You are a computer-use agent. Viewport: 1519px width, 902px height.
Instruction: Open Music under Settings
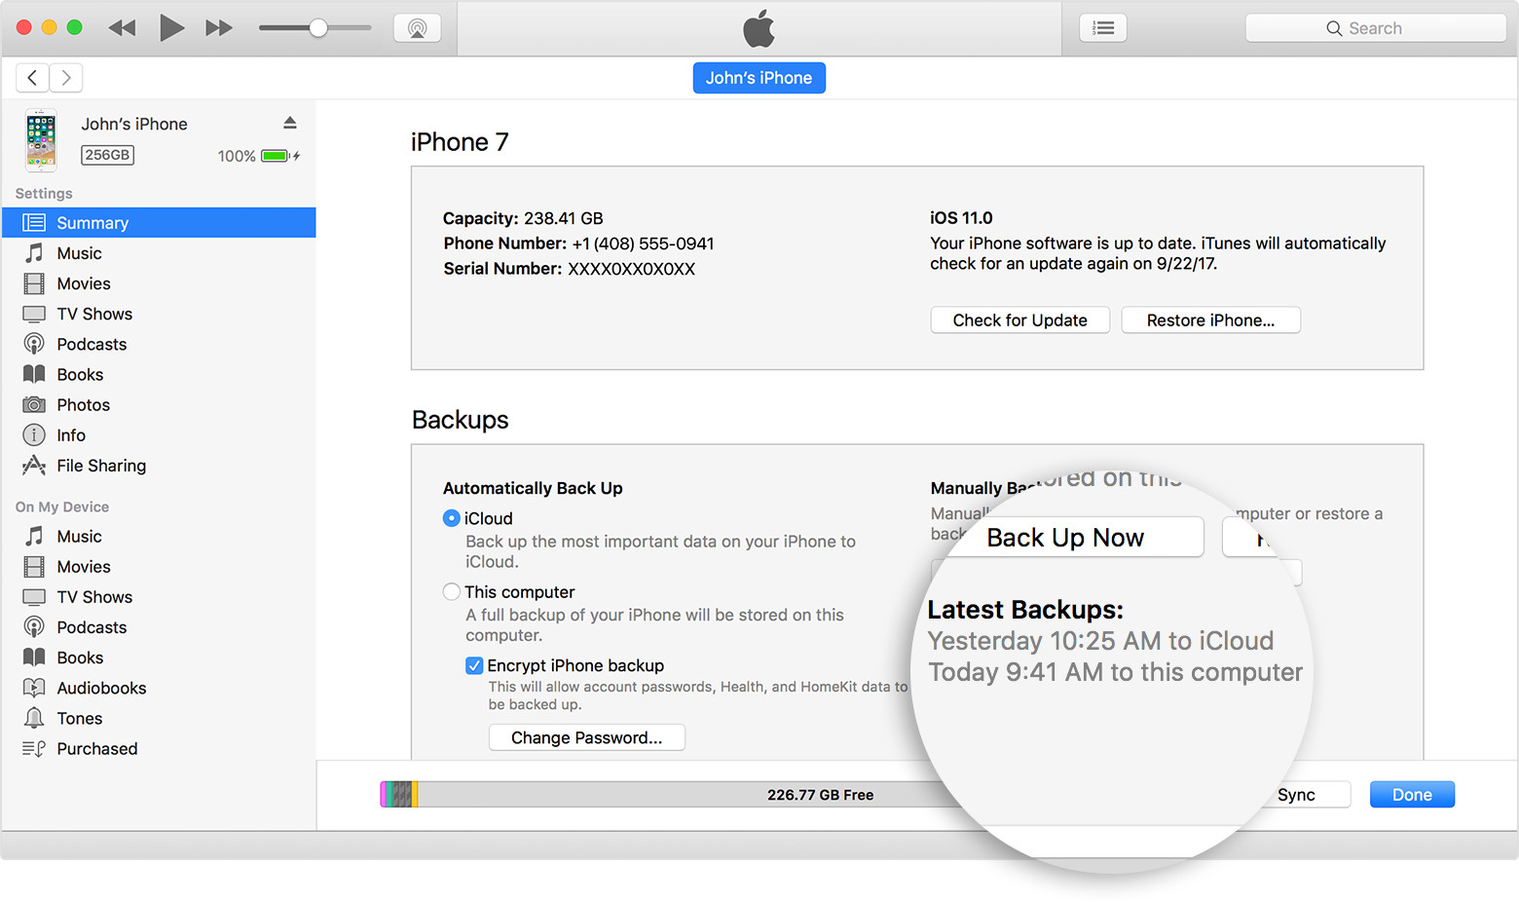tap(159, 253)
